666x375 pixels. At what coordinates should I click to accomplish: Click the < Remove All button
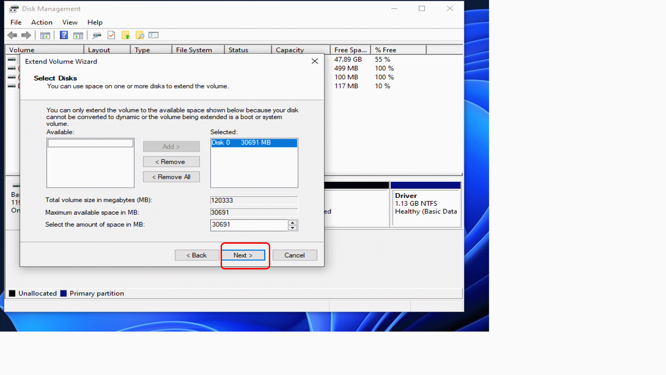click(x=171, y=177)
